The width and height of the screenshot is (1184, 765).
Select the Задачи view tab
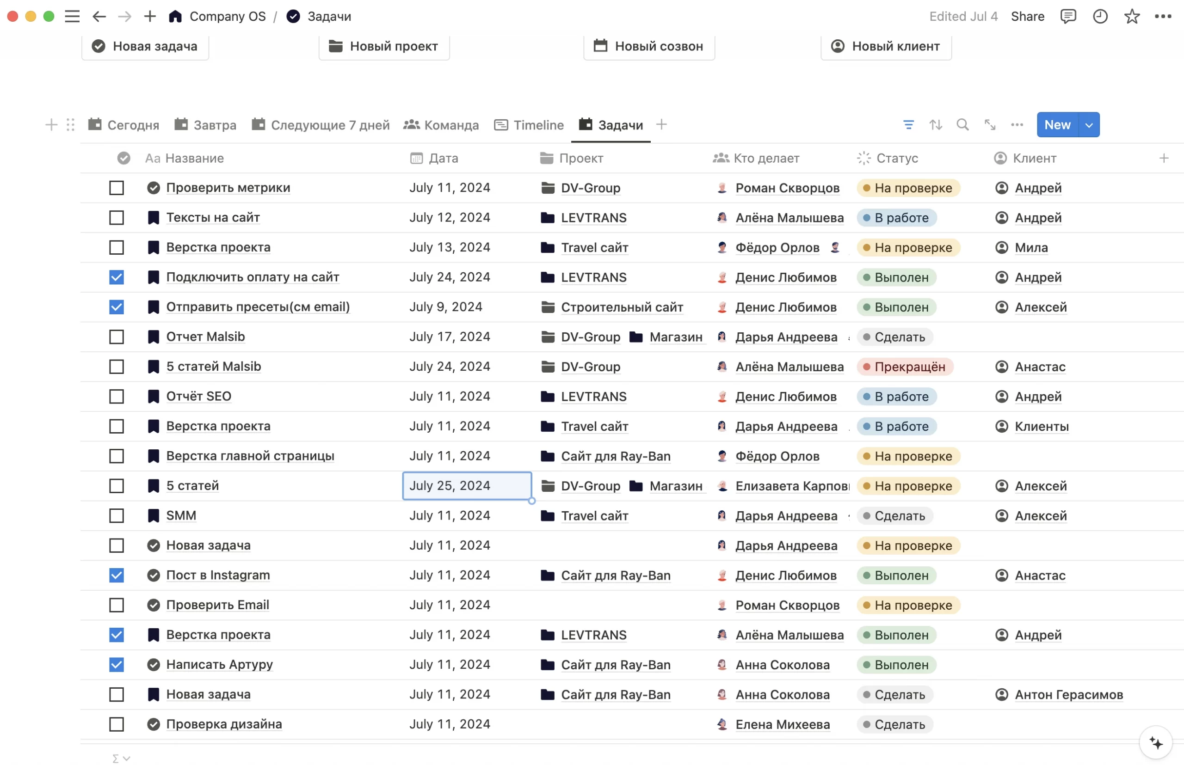coord(611,125)
